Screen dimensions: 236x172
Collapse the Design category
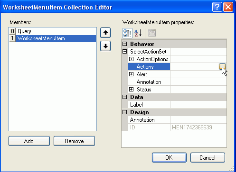point(125,112)
